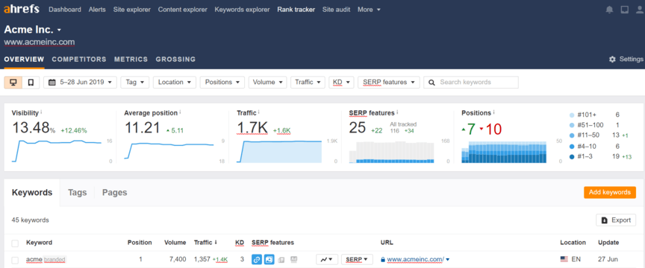
Task: Click the #1–3 legend color dot
Action: pos(571,157)
